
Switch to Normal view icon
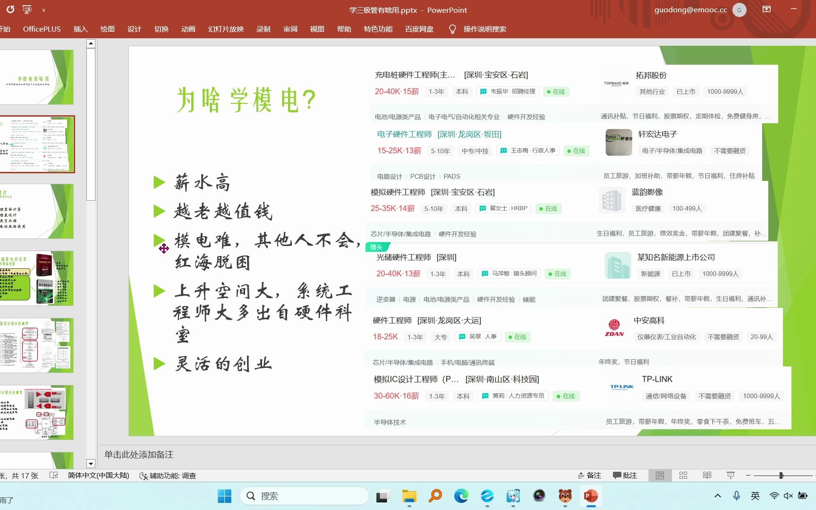click(x=660, y=476)
